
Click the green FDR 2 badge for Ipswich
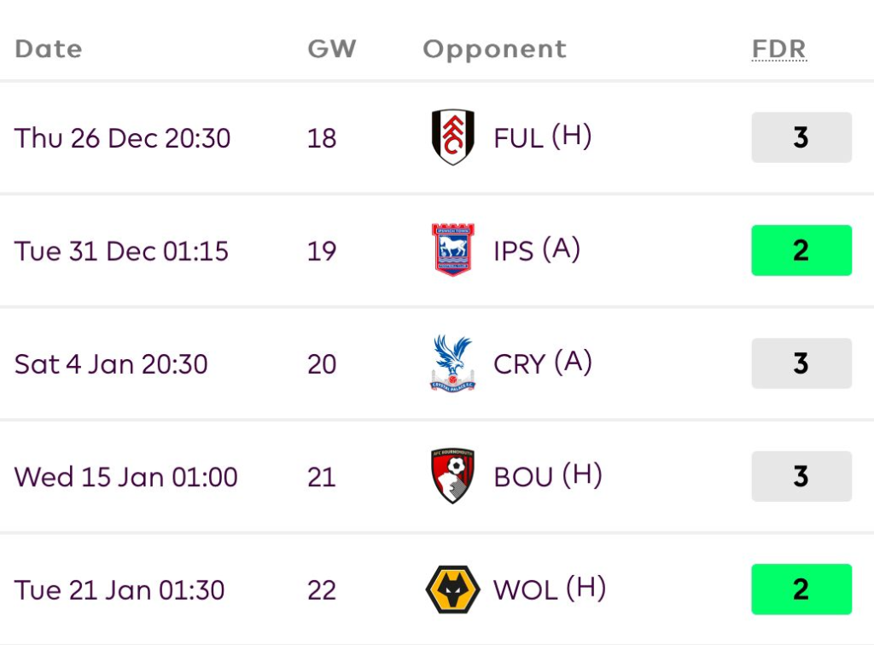[801, 250]
